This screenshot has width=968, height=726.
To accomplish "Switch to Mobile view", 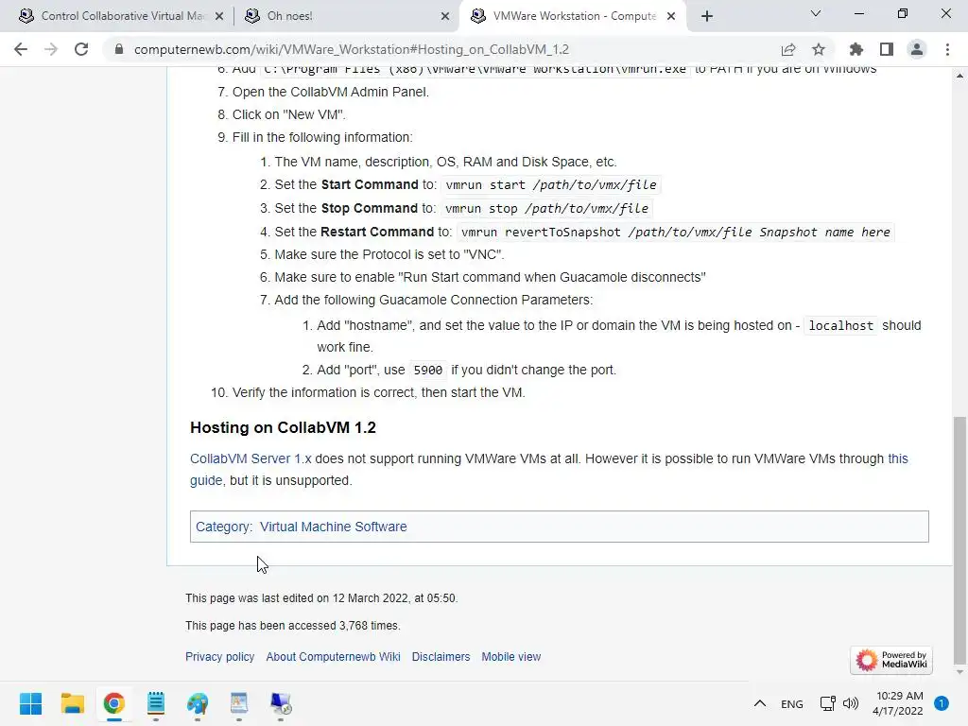I will click(x=511, y=657).
